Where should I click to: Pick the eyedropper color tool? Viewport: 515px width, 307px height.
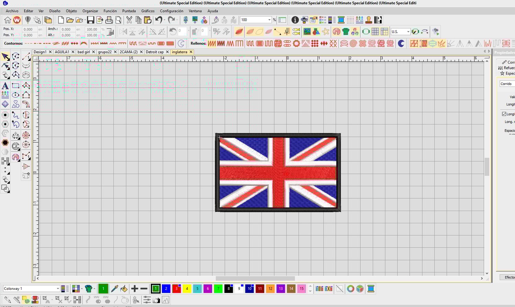point(115,289)
